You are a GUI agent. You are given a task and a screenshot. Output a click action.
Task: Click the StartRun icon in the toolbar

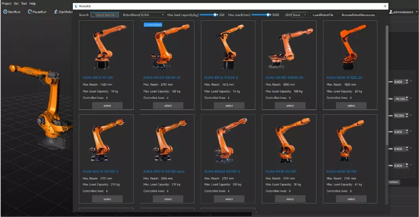tap(5, 12)
